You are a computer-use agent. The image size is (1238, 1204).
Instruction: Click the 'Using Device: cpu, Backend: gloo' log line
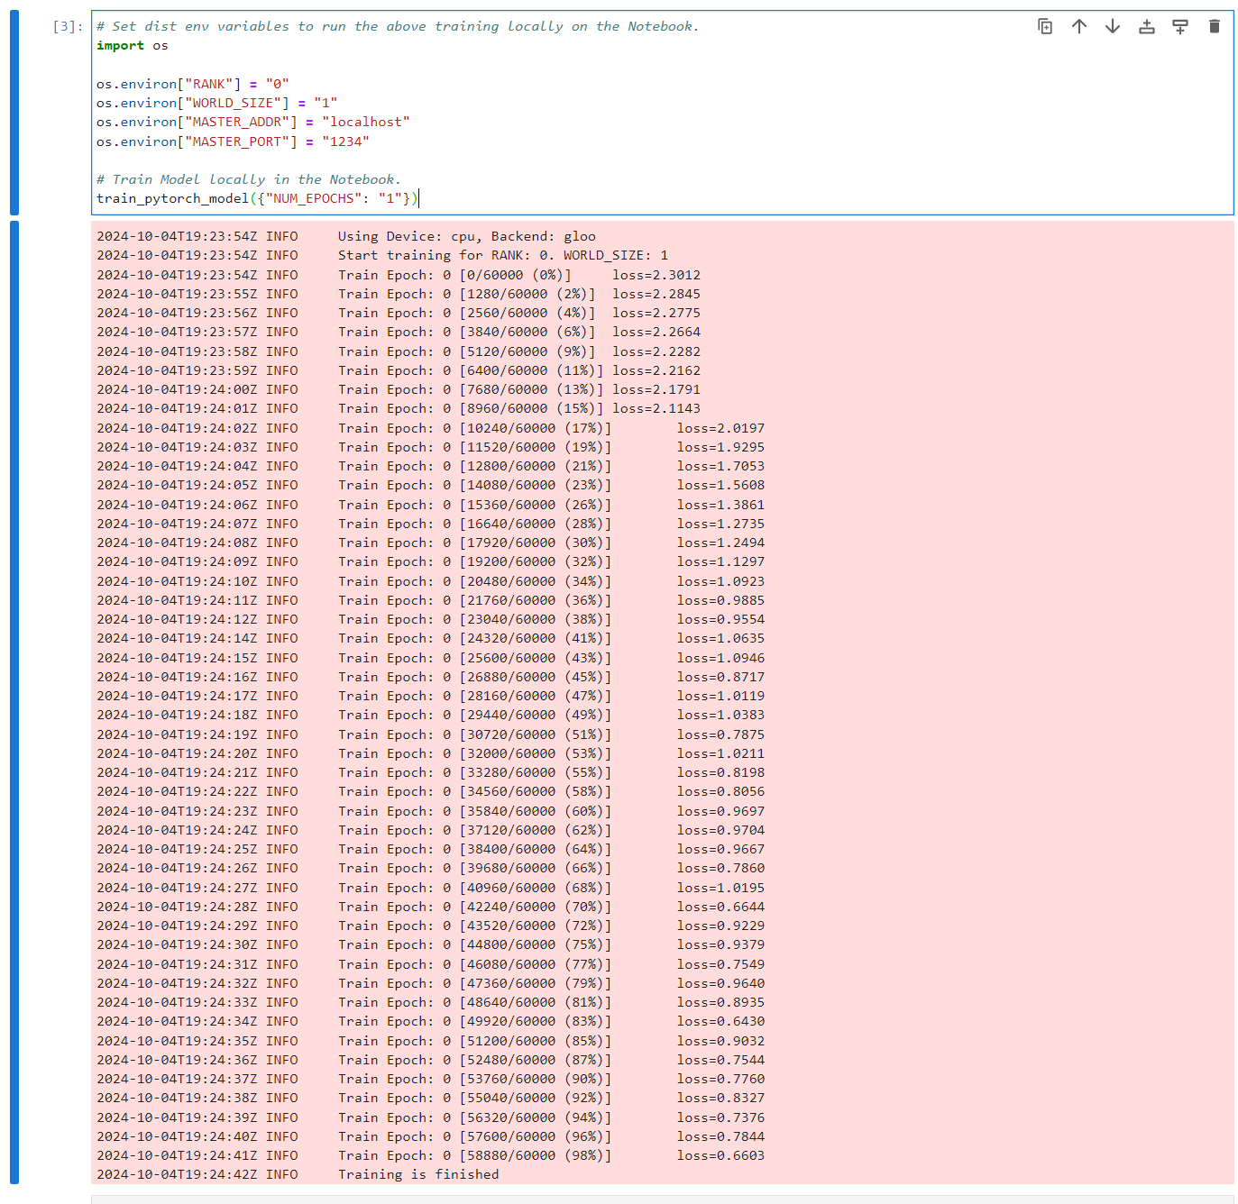click(x=346, y=236)
